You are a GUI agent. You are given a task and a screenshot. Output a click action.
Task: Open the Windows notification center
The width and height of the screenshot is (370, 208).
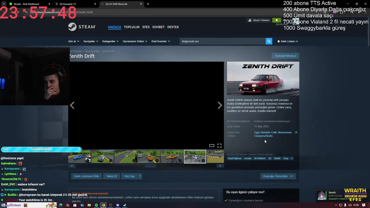364,205
